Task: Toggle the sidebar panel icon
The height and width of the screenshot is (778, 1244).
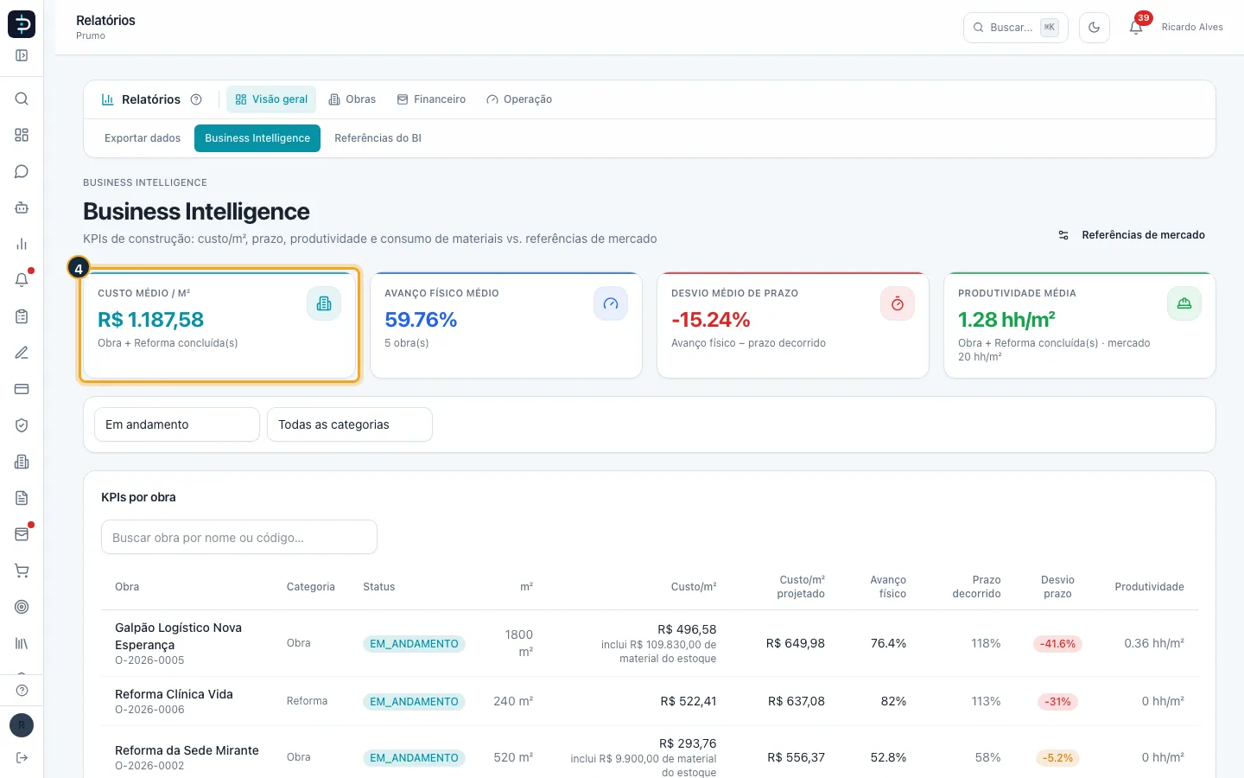Action: tap(22, 55)
